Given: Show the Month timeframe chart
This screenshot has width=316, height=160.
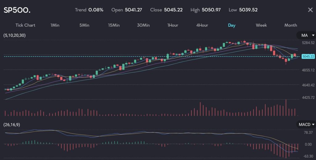Looking at the screenshot, I should coord(290,25).
